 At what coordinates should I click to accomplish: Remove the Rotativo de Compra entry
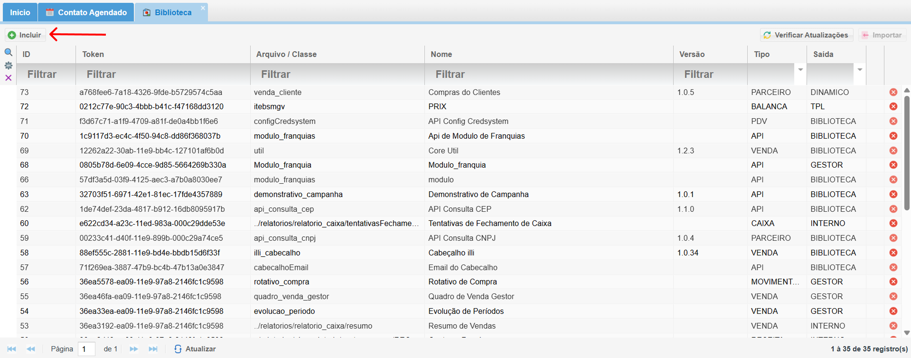pos(893,282)
